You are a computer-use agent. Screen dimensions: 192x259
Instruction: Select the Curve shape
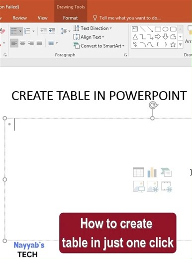150,44
